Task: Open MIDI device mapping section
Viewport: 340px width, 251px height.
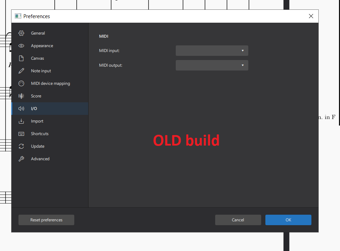Action: (50, 83)
